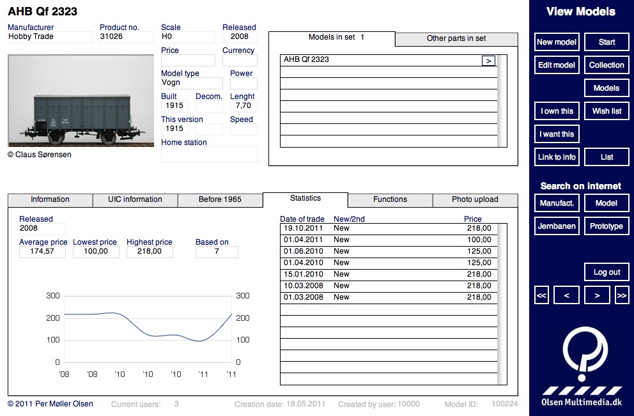Viewport: 634px width, 416px height.
Task: Click the empty Price field
Action: click(188, 60)
